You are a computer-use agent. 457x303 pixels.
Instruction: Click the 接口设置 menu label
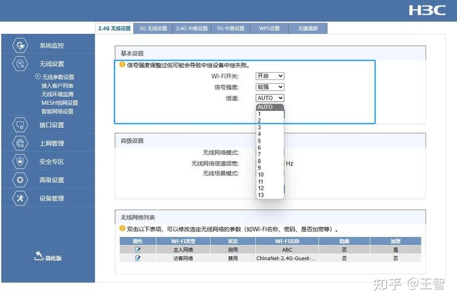52,125
